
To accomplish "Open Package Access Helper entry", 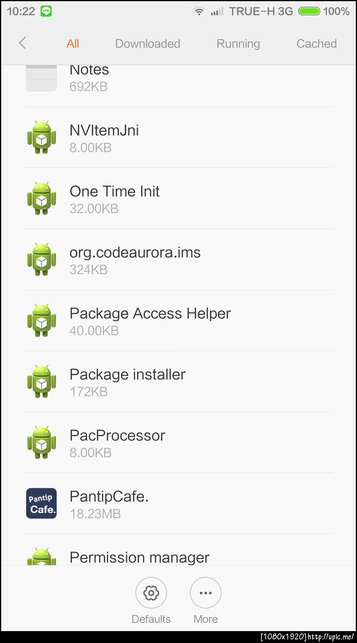I will [x=178, y=321].
